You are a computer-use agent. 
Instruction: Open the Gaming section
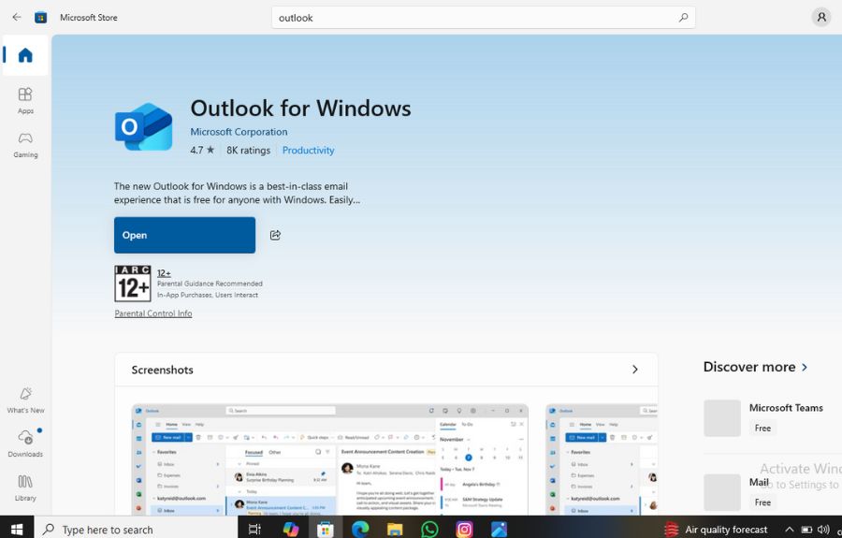coord(25,144)
